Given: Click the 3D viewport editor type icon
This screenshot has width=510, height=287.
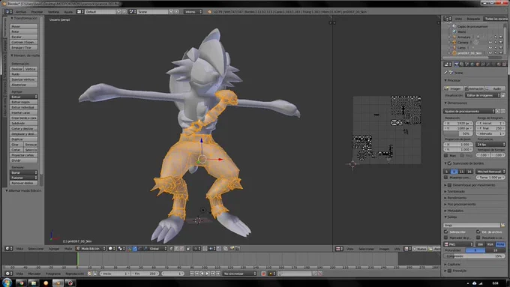Looking at the screenshot, I should pyautogui.click(x=8, y=249).
